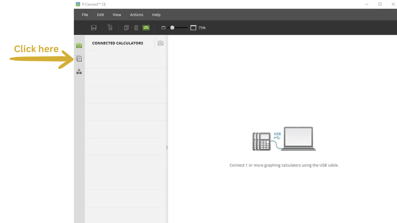Adjust the zoom slider knob
This screenshot has width=397, height=223.
(172, 27)
